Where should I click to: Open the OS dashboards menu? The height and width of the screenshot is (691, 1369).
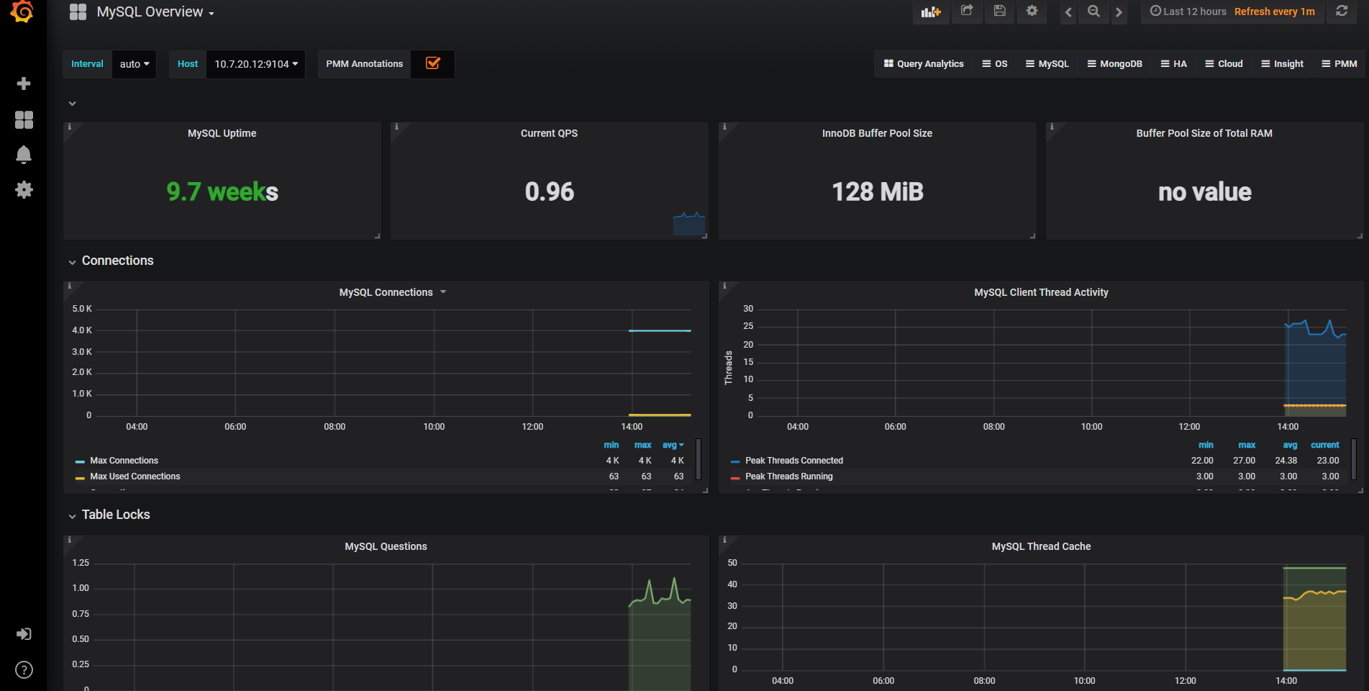pyautogui.click(x=995, y=64)
